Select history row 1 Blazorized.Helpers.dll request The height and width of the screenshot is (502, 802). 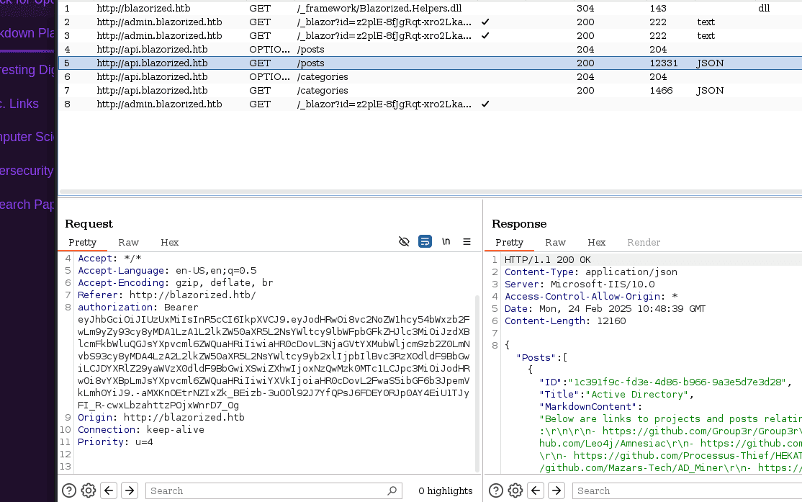click(430, 9)
